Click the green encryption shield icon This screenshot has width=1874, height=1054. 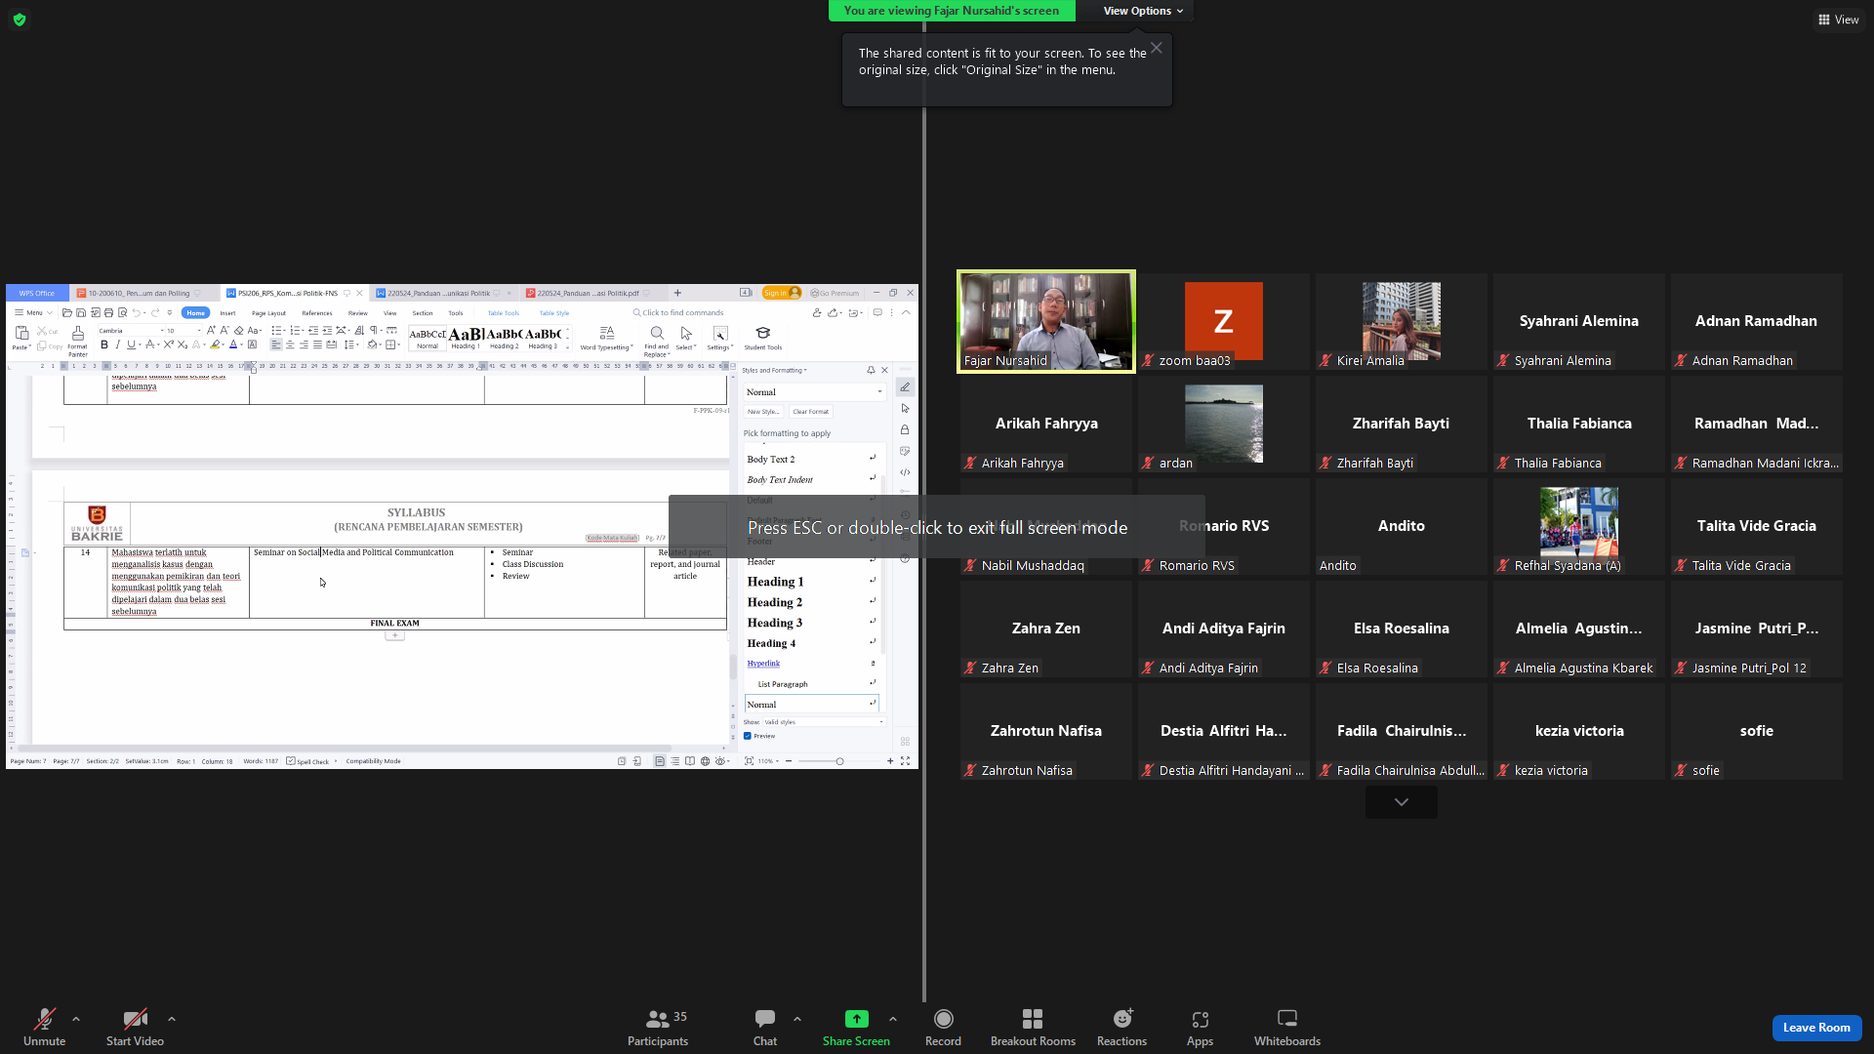tap(20, 20)
